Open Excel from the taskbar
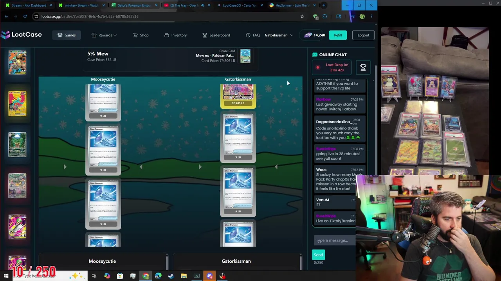Screen dimensions: 501x281 pyautogui.click(x=196, y=276)
